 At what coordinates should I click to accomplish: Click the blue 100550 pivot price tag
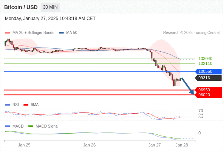pyautogui.click(x=208, y=71)
